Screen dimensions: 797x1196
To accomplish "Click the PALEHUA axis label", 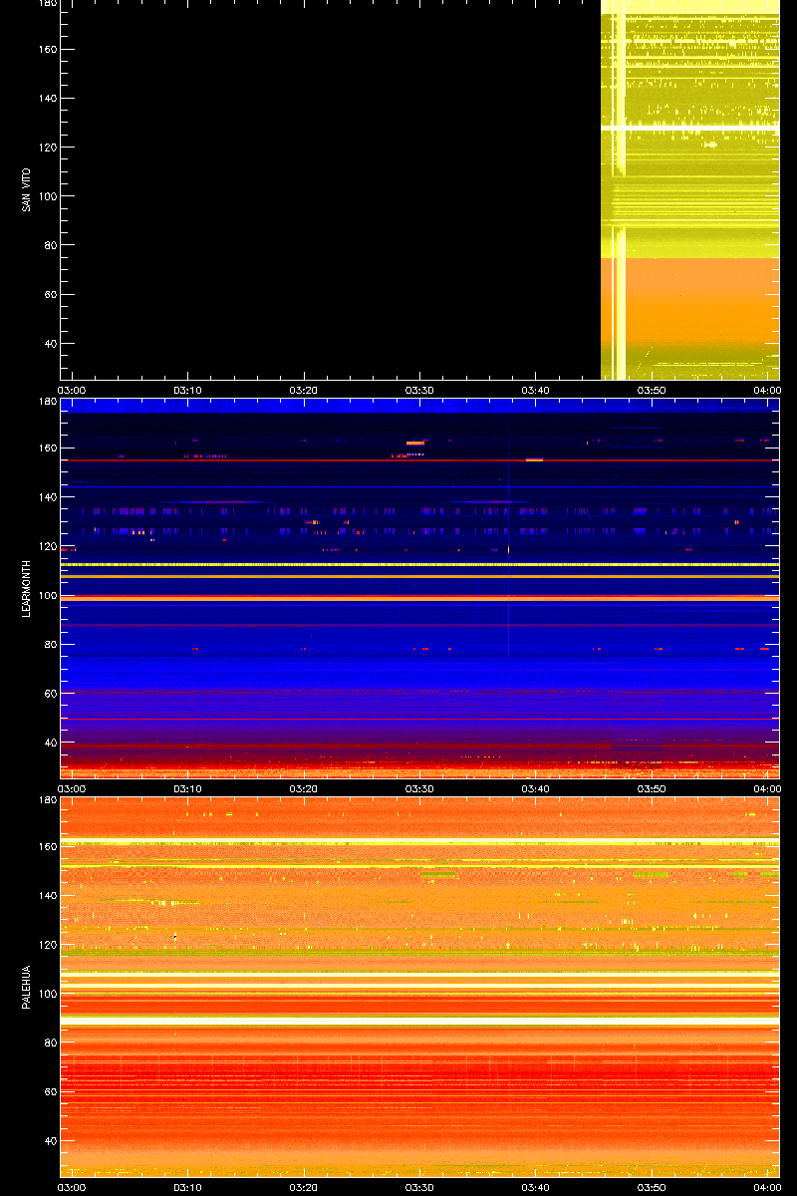I will 25,987.
